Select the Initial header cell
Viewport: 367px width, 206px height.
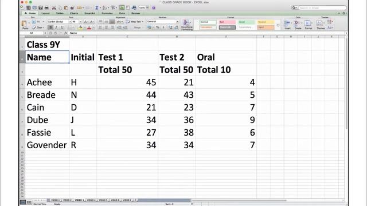83,57
